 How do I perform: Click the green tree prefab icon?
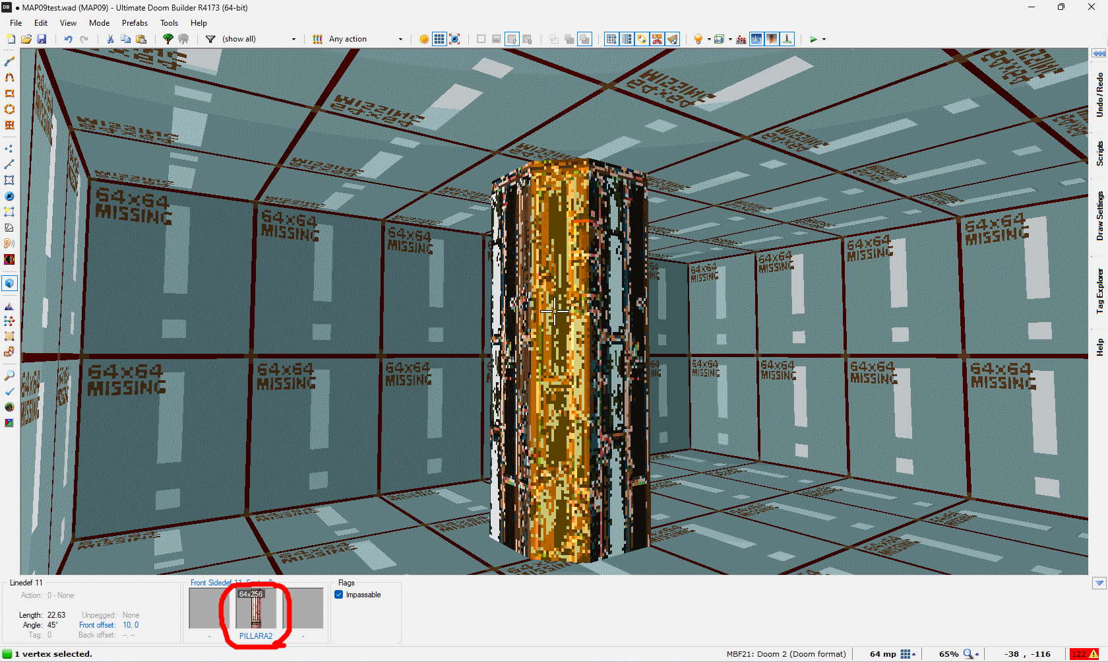click(168, 39)
